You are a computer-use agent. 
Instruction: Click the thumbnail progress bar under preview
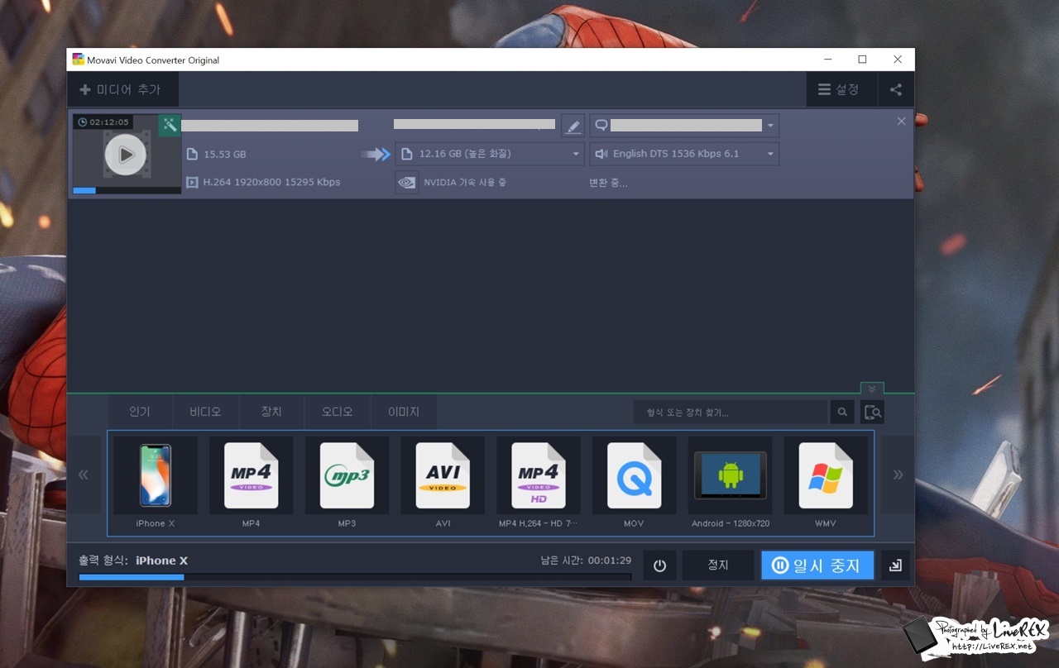coord(127,190)
